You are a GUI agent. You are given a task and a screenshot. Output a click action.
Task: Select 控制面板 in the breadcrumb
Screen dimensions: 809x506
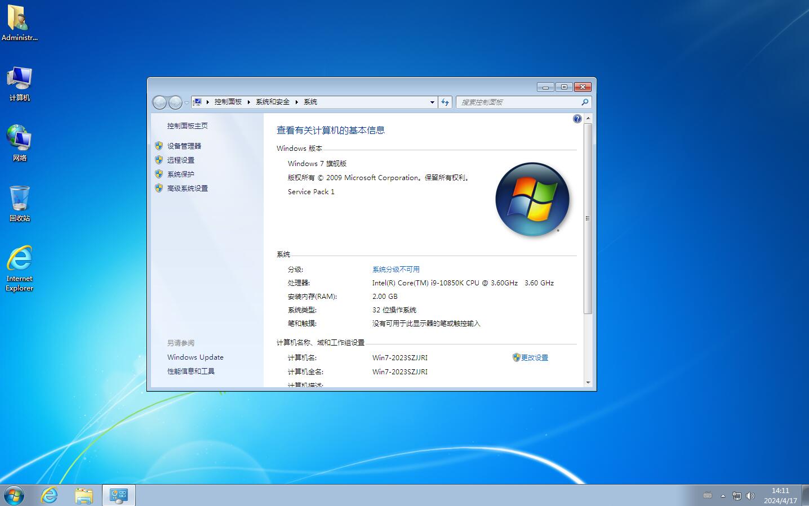coord(228,102)
